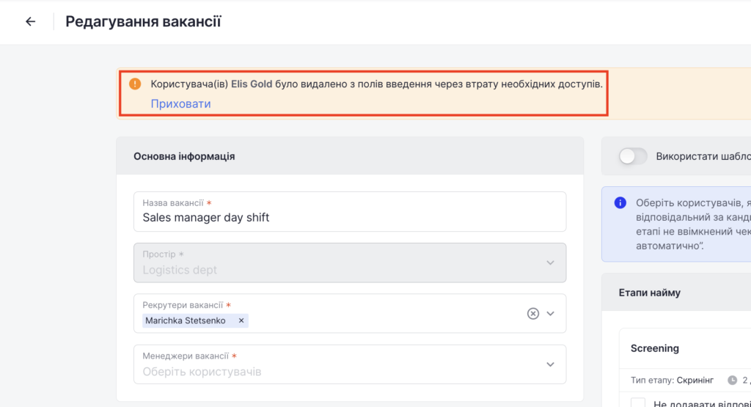Screen dimensions: 751x407
Task: Click the clock icon in Screening stage
Action: point(732,380)
